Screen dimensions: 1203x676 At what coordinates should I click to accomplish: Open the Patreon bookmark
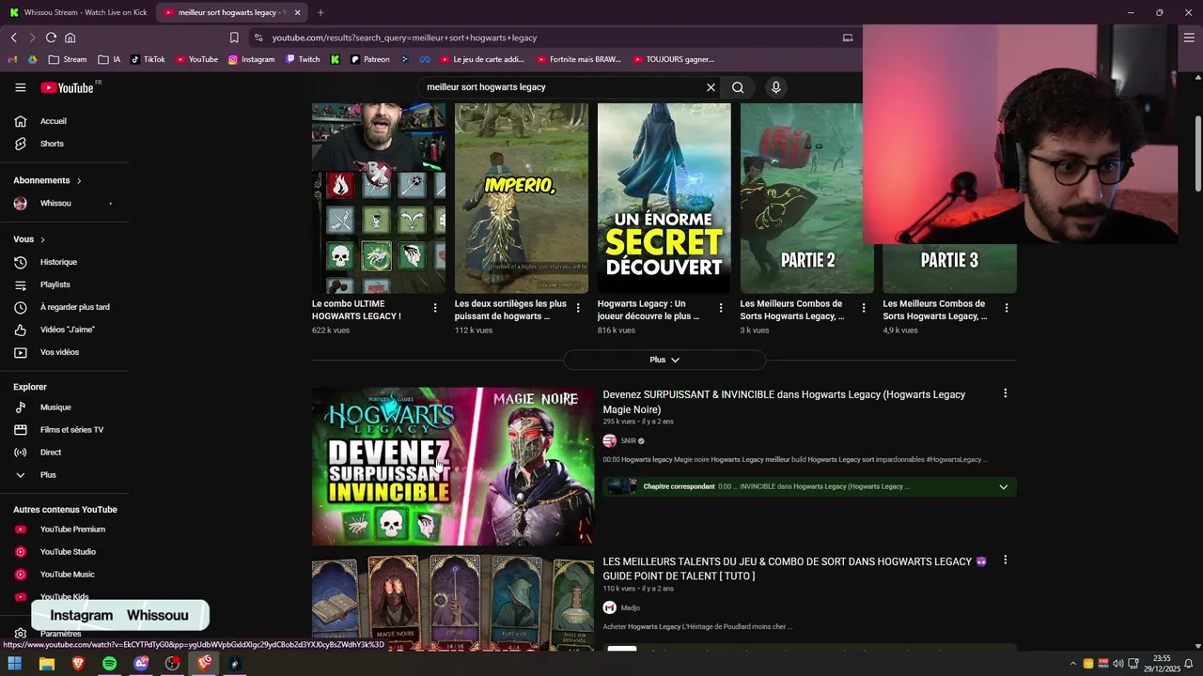[x=369, y=59]
